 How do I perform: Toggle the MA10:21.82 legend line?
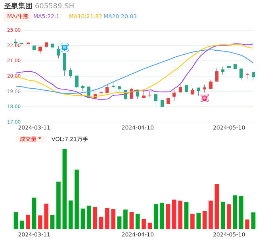(x=85, y=17)
